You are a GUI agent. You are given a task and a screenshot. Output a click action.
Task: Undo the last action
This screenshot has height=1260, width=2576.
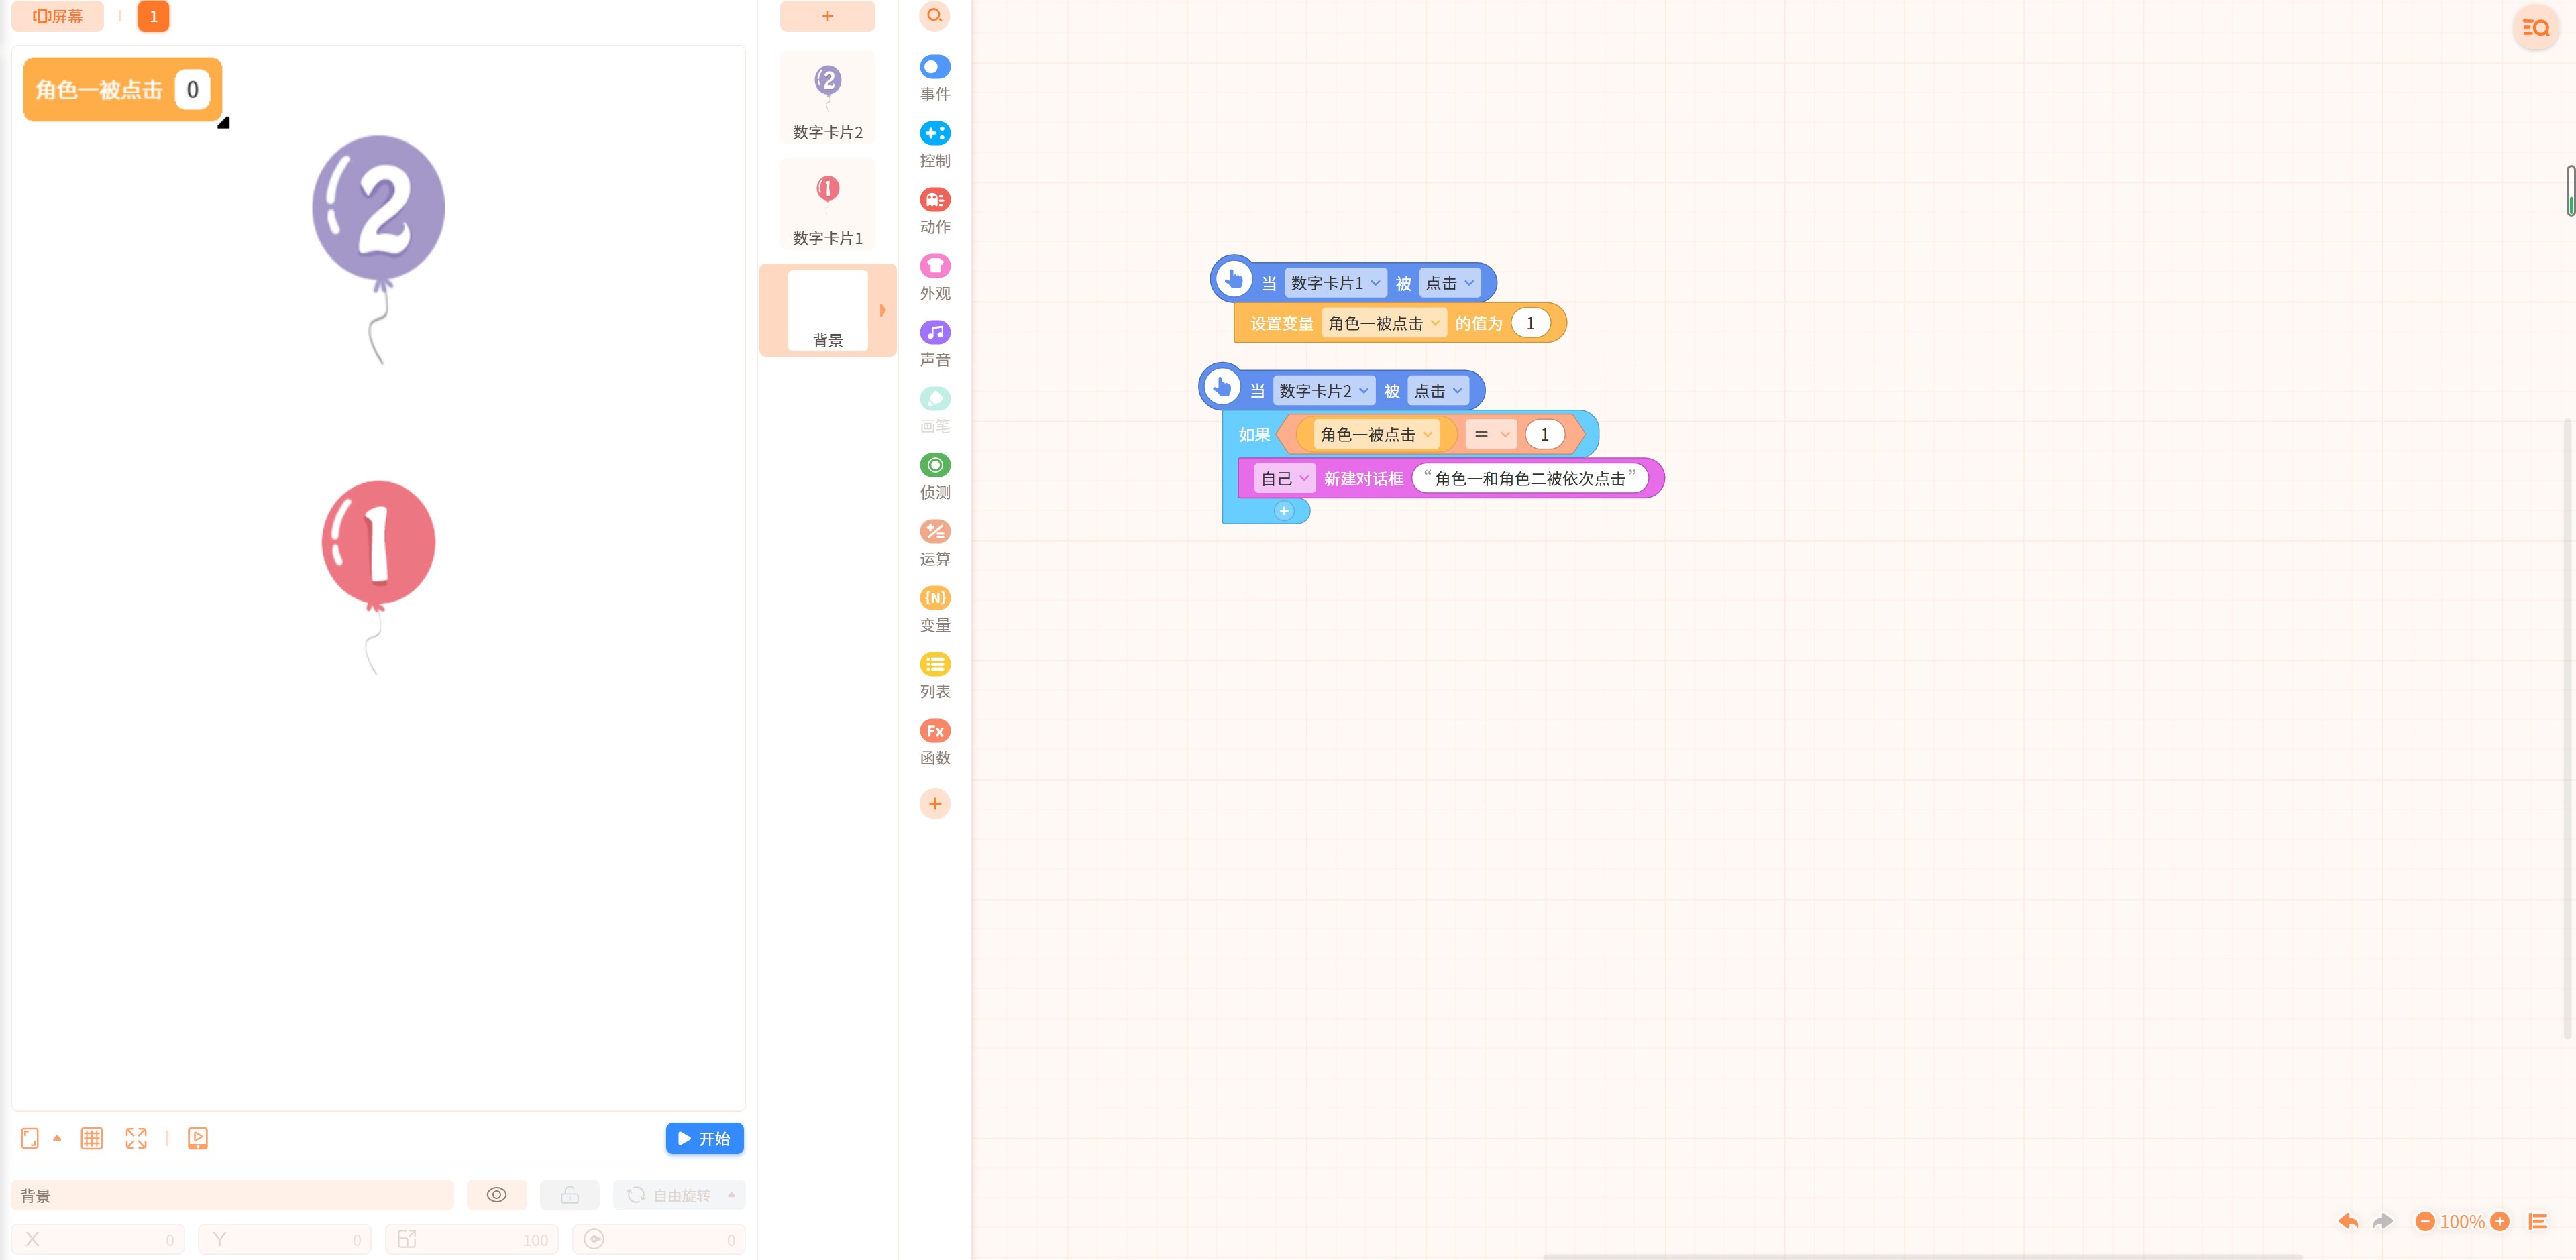pyautogui.click(x=2348, y=1221)
